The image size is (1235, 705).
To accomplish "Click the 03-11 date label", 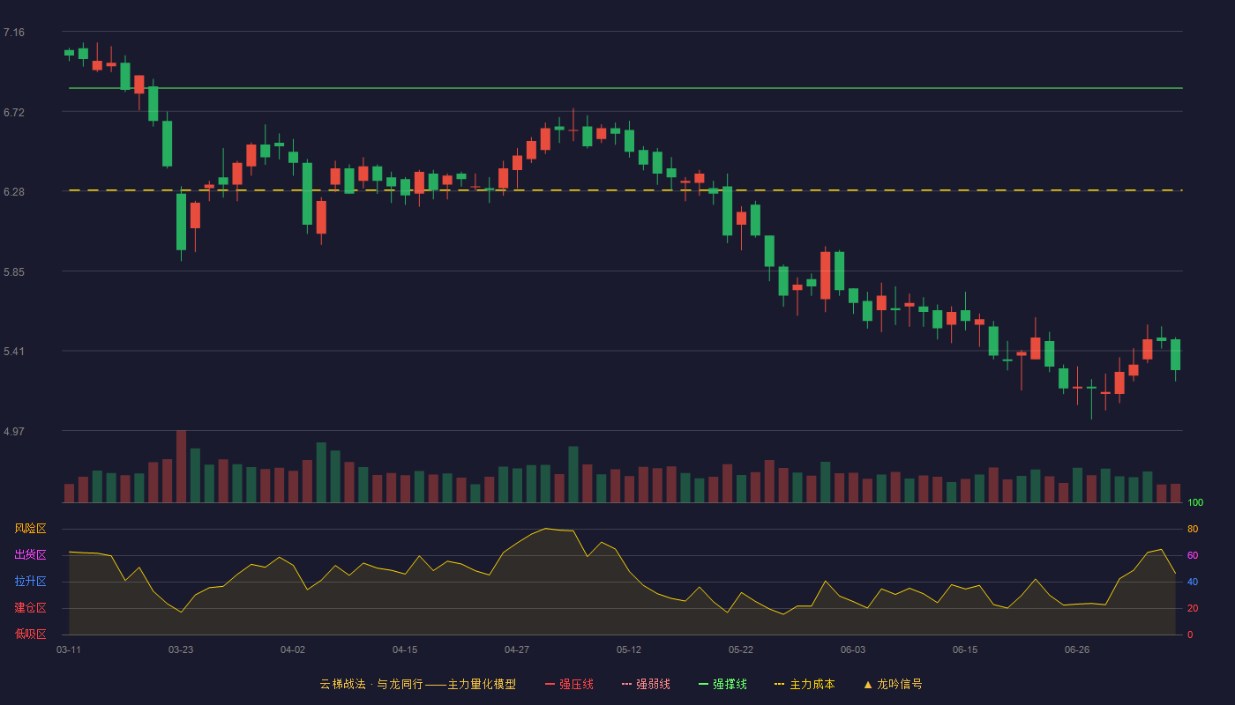I will [69, 649].
